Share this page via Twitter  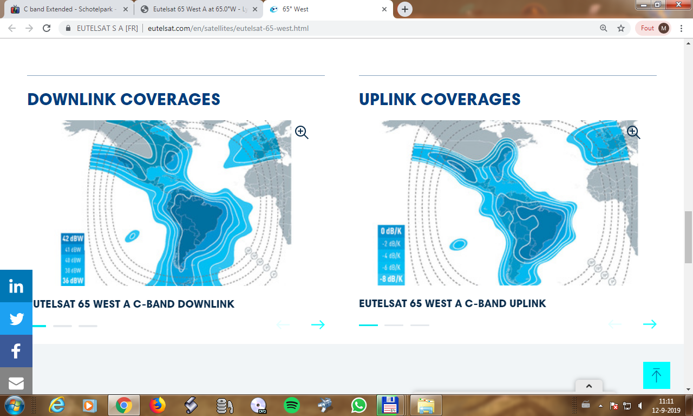pyautogui.click(x=16, y=318)
